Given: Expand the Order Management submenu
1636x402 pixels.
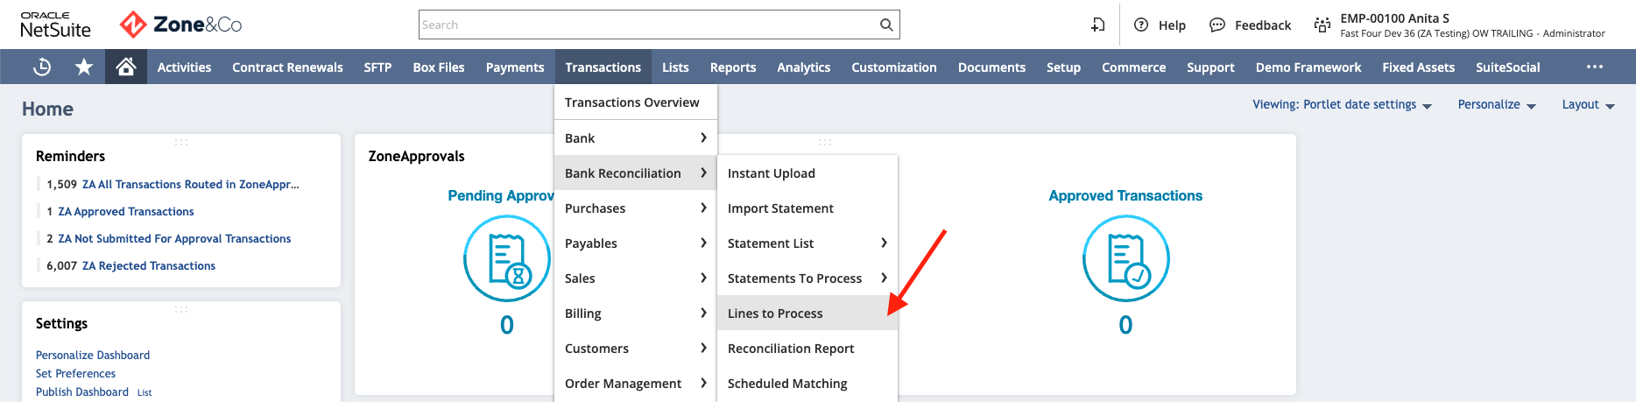Looking at the screenshot, I should (x=636, y=384).
